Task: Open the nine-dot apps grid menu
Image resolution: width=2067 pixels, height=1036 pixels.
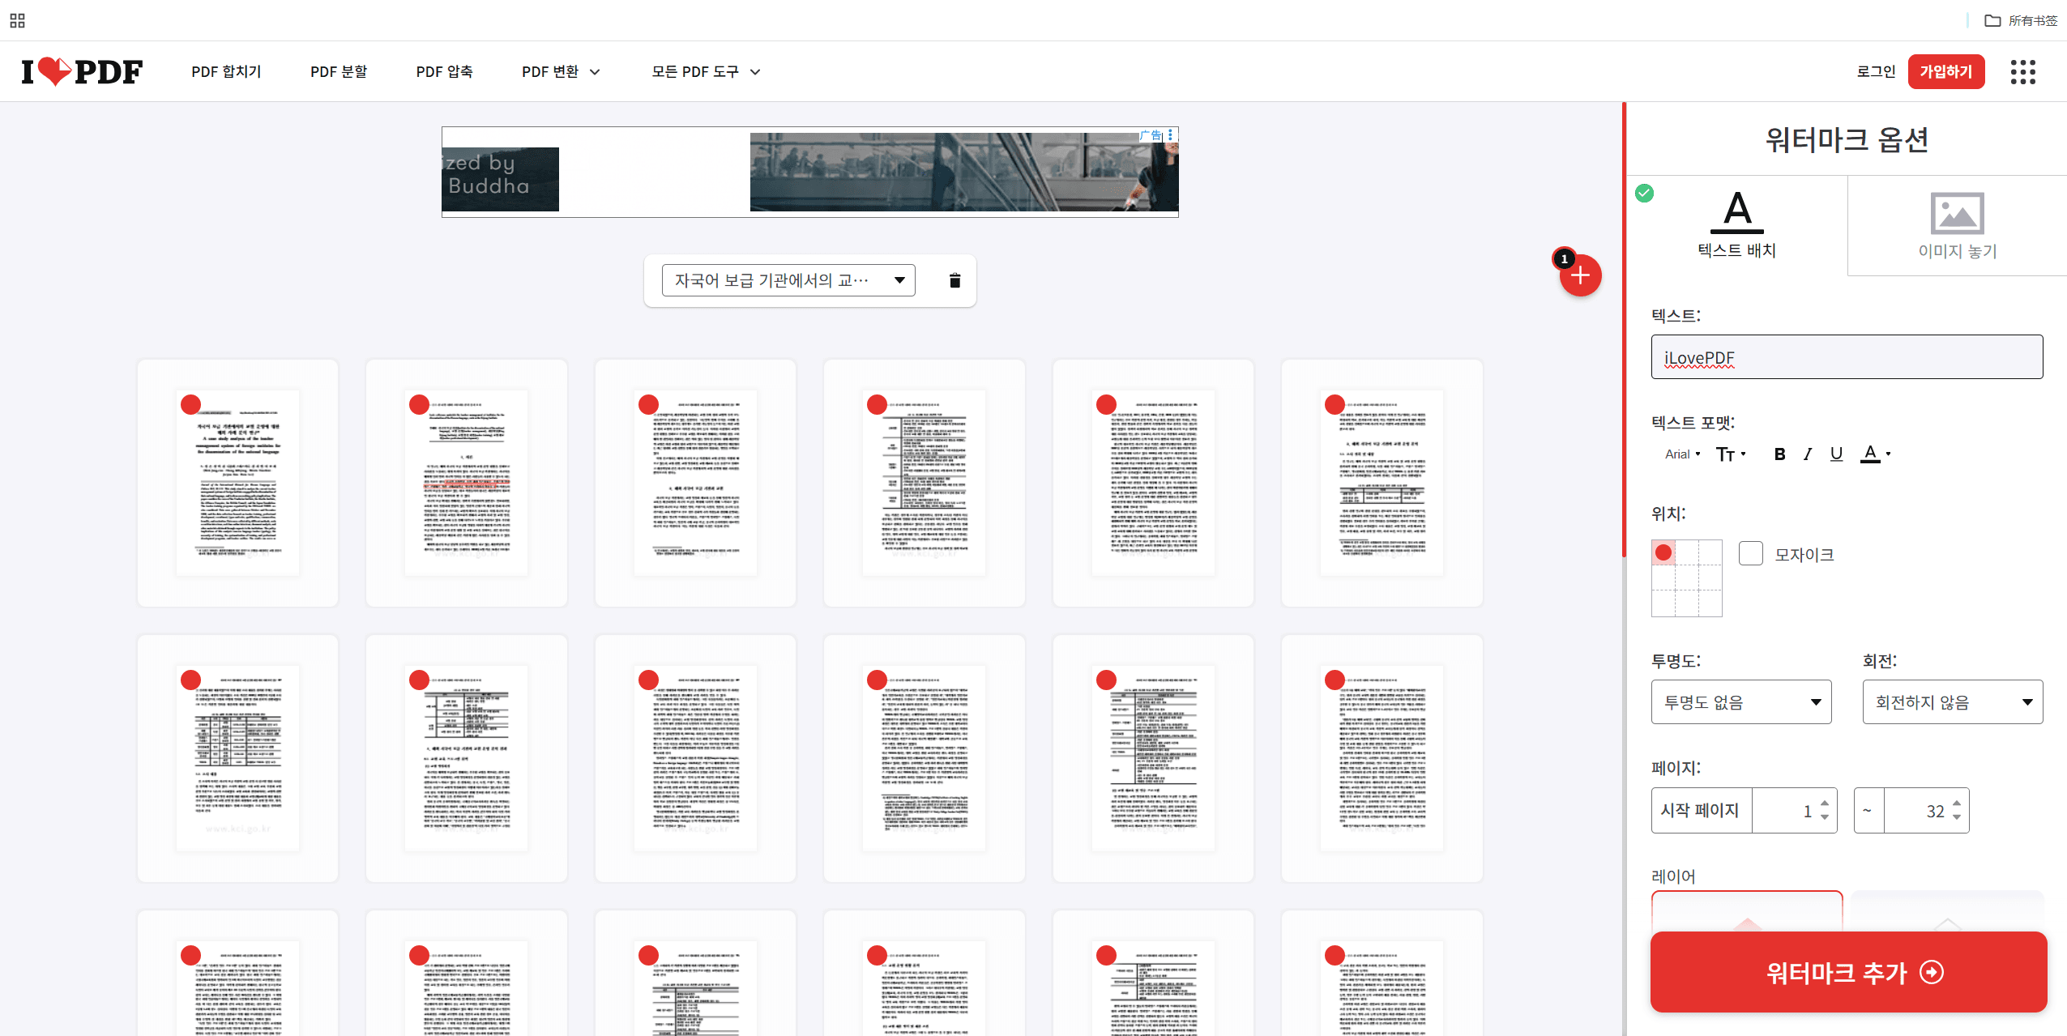Action: pyautogui.click(x=2022, y=71)
